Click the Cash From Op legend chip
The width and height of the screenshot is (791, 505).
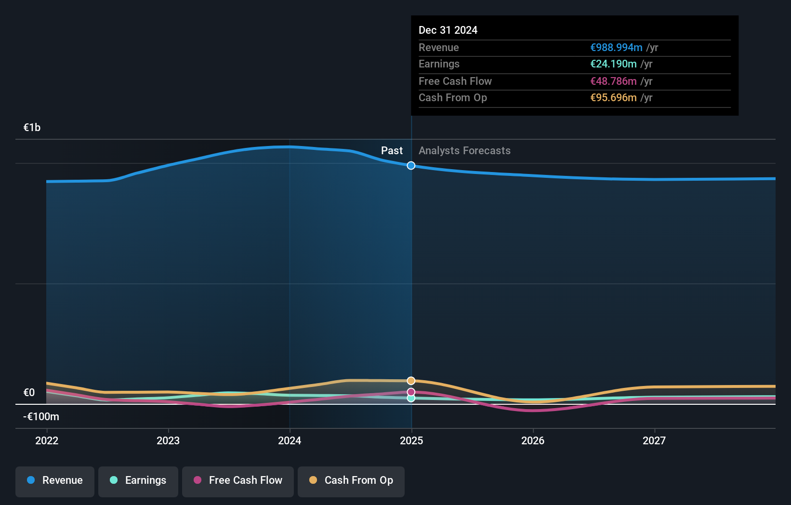[x=351, y=481]
